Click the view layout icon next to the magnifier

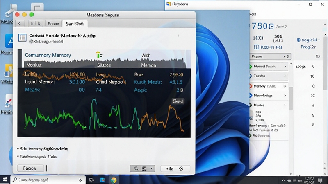point(144,168)
